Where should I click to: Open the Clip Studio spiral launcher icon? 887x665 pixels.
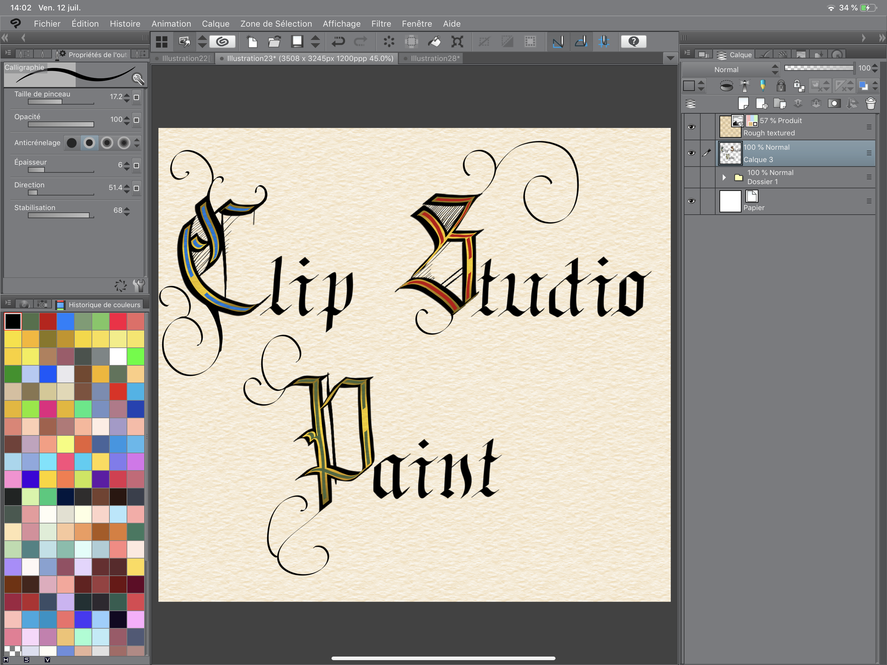point(222,41)
